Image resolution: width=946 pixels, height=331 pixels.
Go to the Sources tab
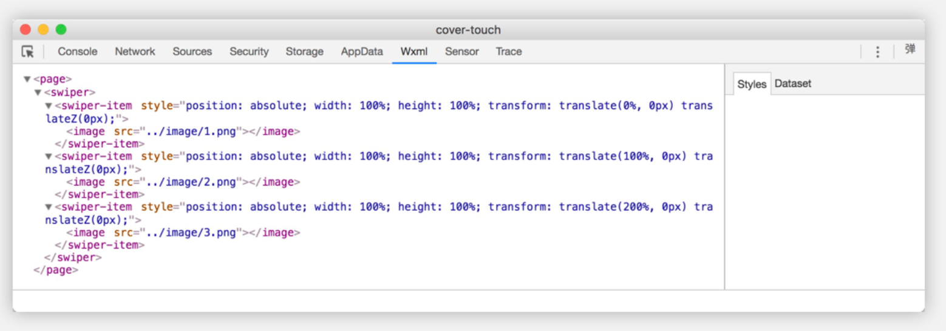click(x=192, y=52)
